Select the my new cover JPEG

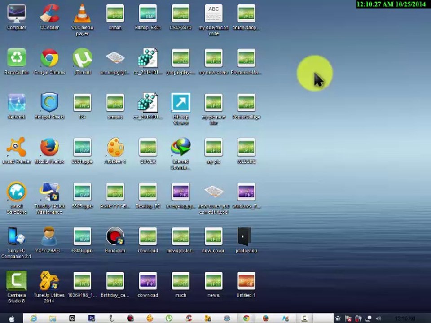[x=214, y=61]
